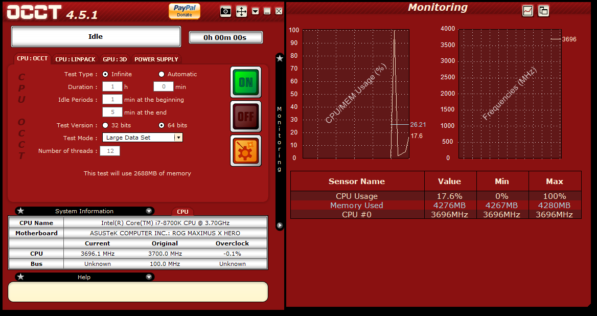Toggle graph view icon in Monitoring window
Screen dimensions: 597x316
[527, 11]
